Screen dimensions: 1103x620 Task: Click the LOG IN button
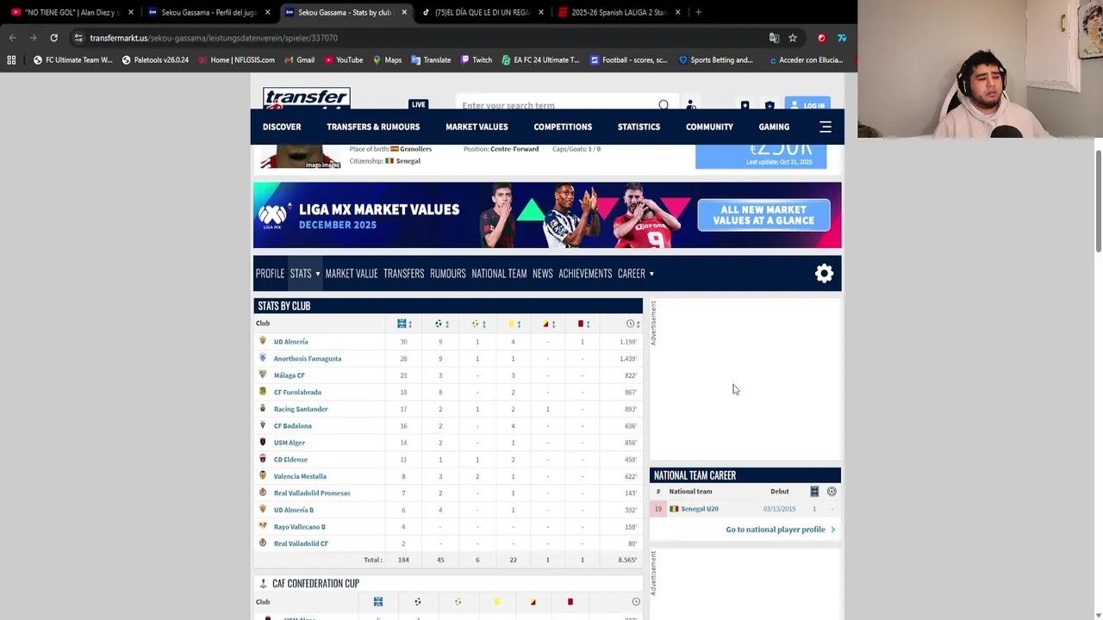(x=807, y=105)
